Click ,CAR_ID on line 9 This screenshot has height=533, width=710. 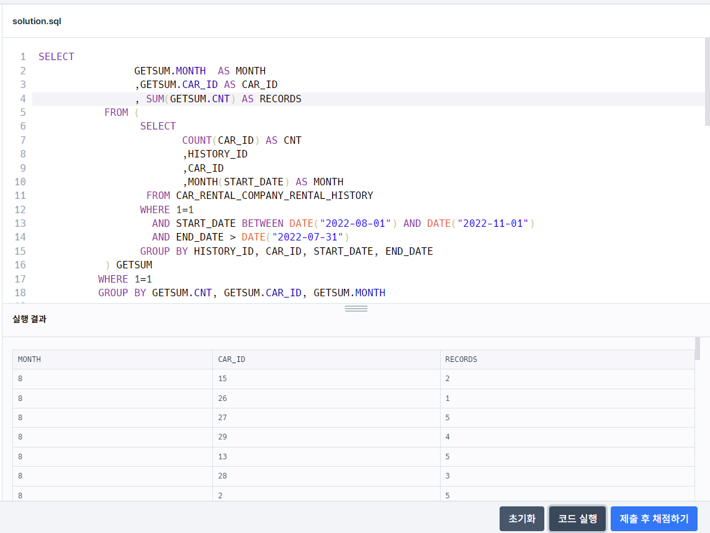tap(203, 168)
